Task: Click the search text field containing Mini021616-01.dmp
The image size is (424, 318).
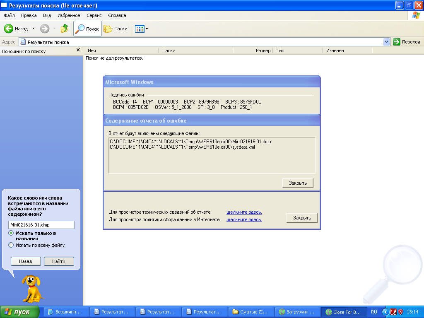Action: point(41,224)
